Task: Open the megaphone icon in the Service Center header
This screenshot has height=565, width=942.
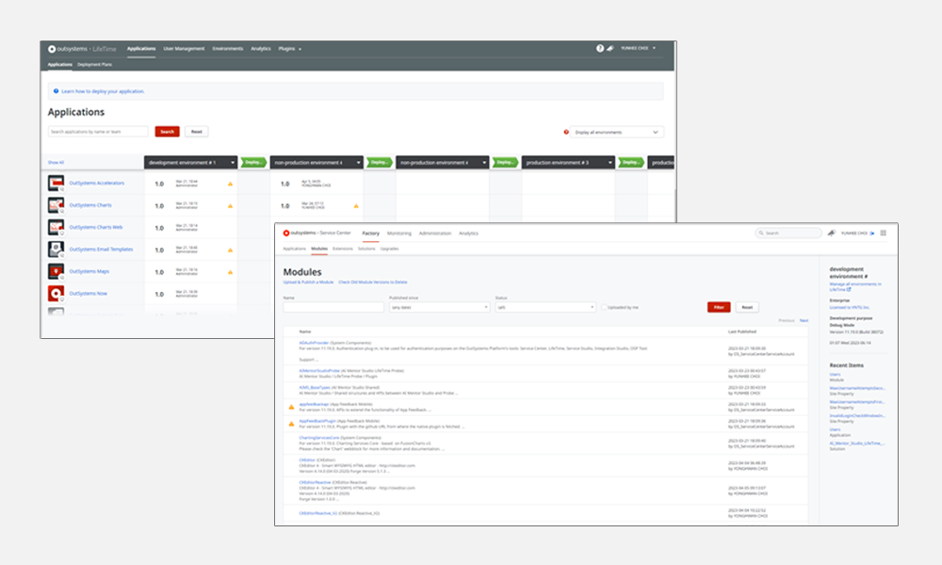Action: [x=832, y=233]
